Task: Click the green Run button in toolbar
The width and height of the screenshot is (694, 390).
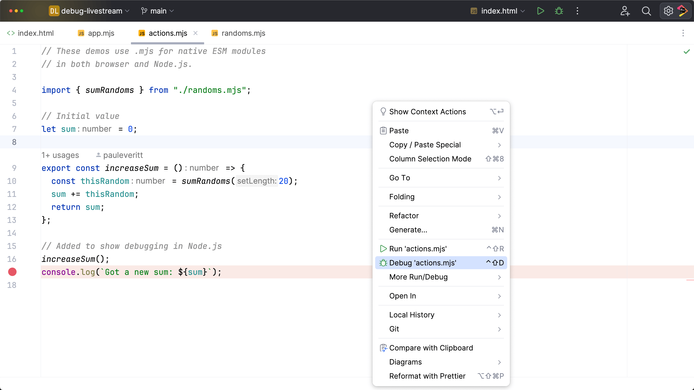Action: [540, 11]
